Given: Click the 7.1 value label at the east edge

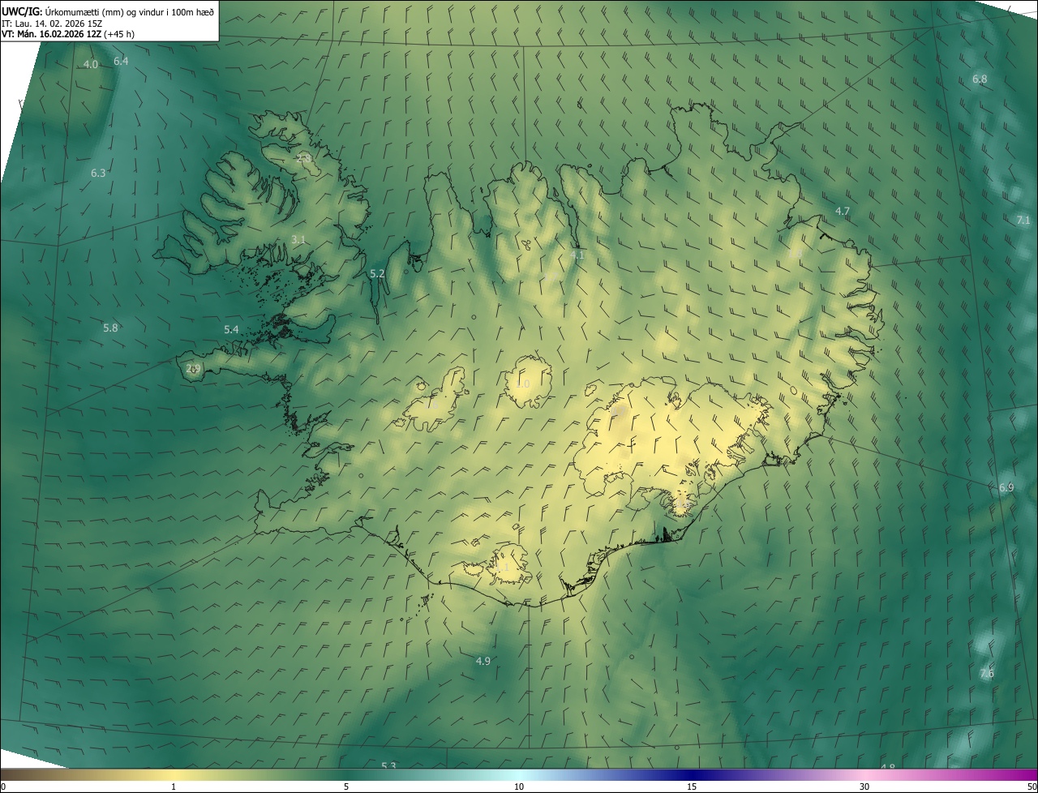Looking at the screenshot, I should (1023, 220).
